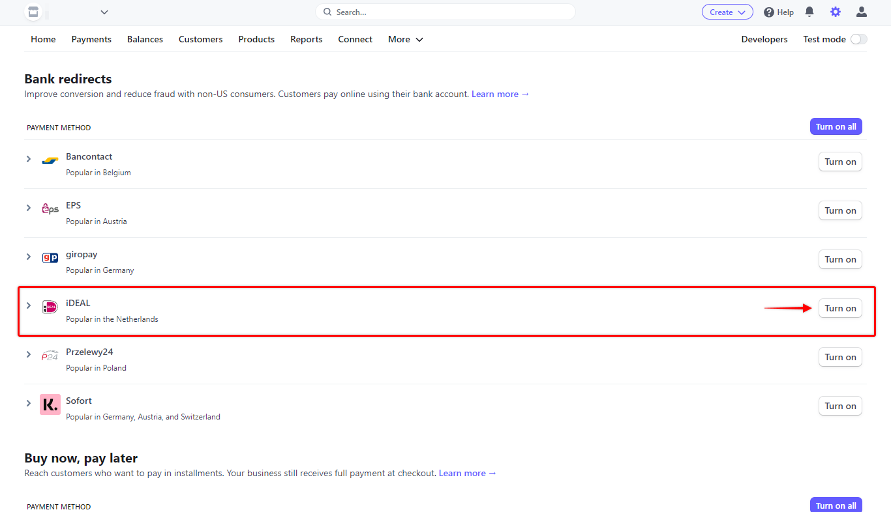Select the 'Popular in Poland' text
This screenshot has width=891, height=512.
(96, 368)
